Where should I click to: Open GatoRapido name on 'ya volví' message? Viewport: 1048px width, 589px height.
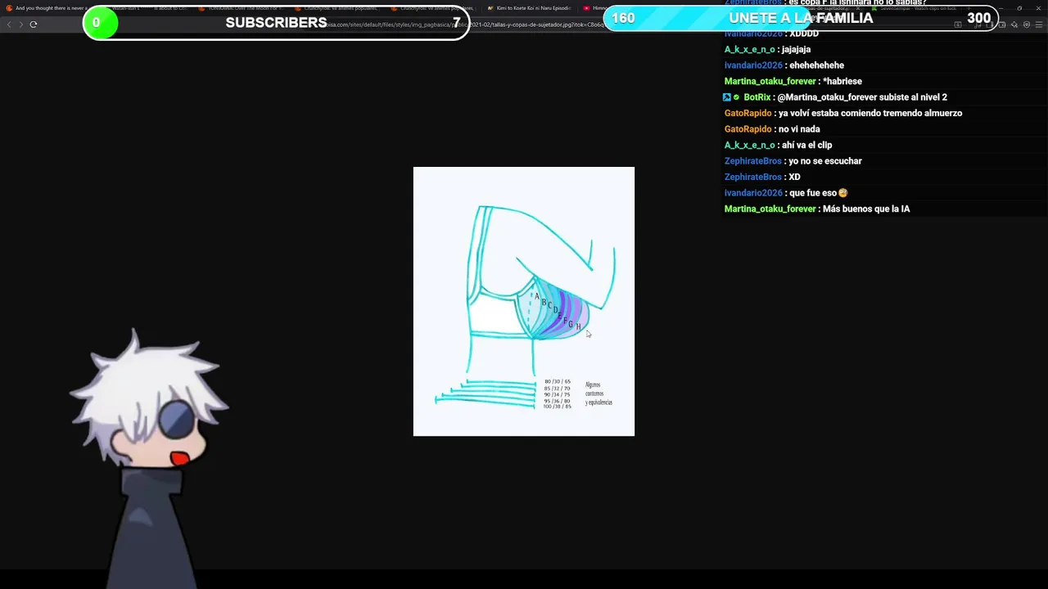[748, 114]
